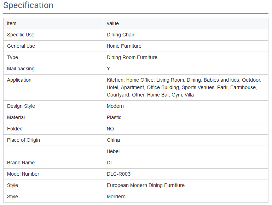Click the DL brand name value
This screenshot has height=205, width=272.
pyautogui.click(x=110, y=163)
